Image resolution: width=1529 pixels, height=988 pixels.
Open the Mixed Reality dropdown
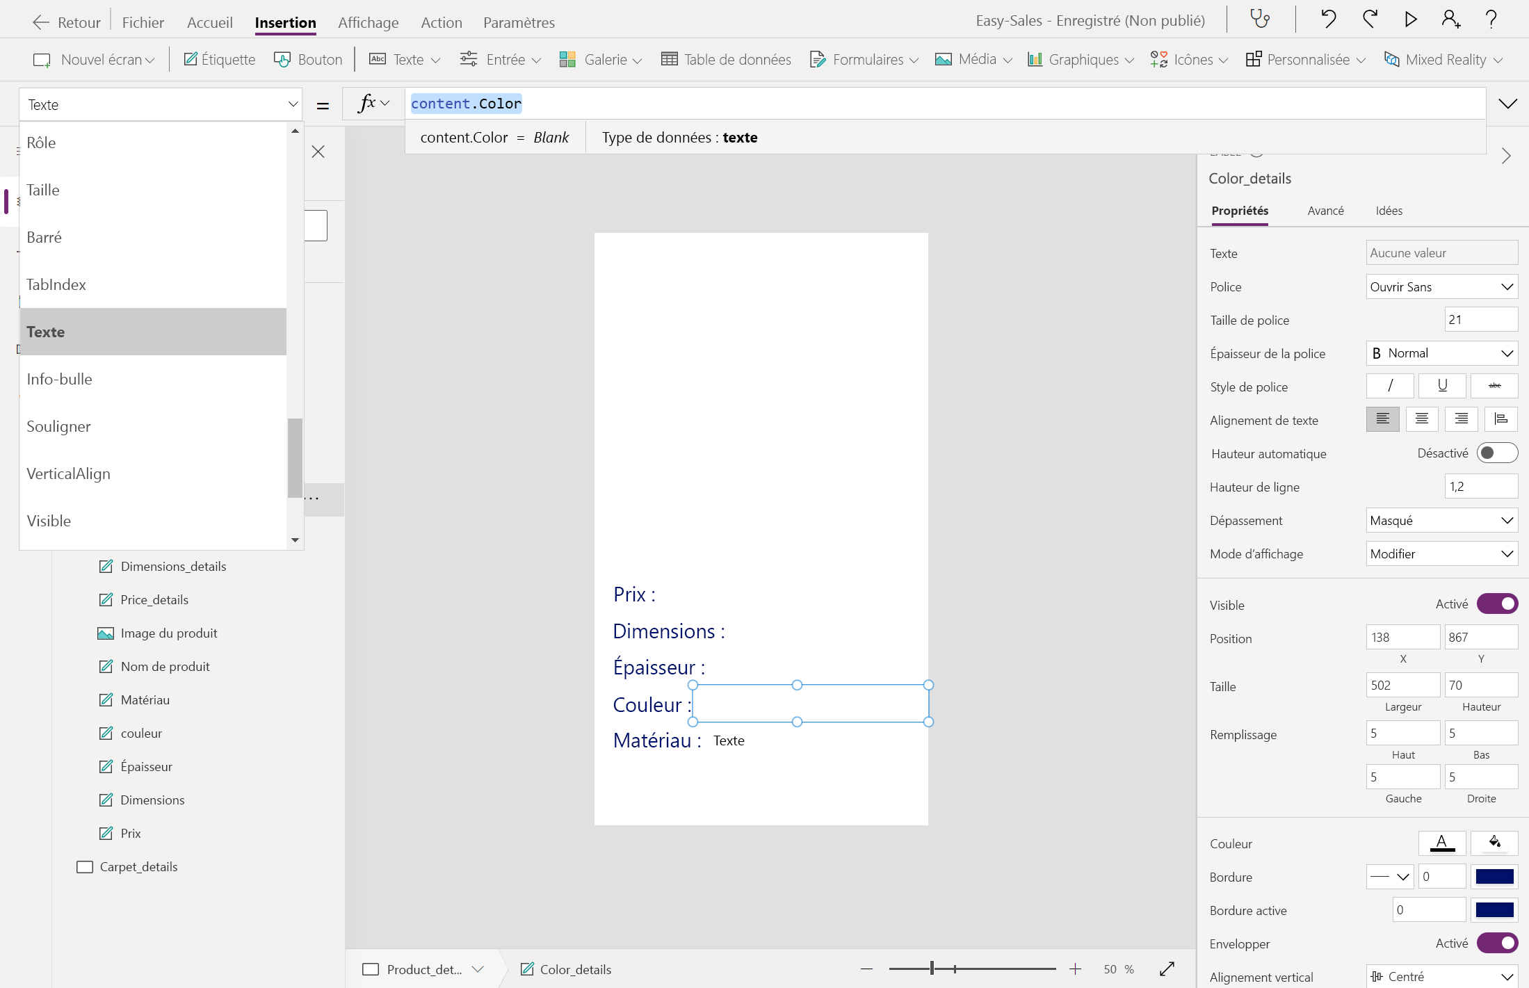[x=1443, y=60]
